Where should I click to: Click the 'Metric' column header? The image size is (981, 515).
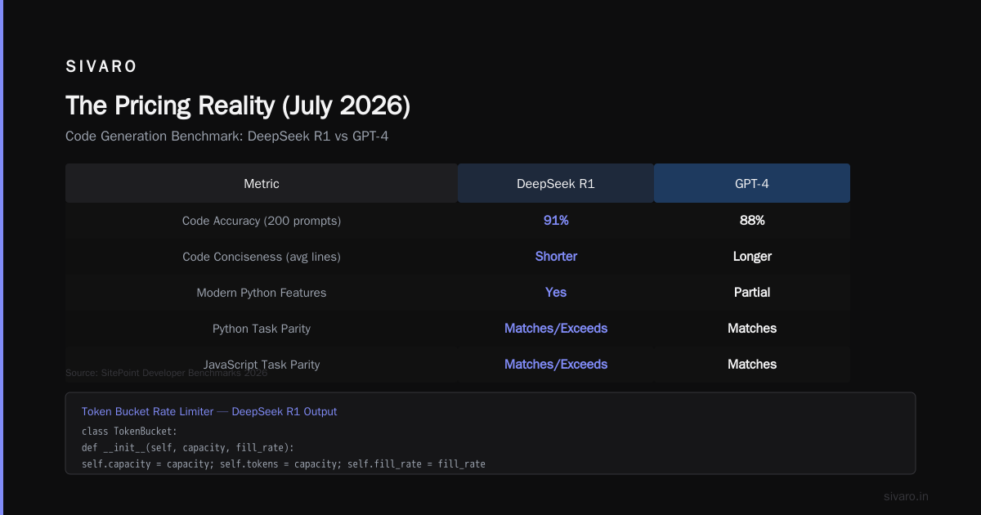coord(262,184)
